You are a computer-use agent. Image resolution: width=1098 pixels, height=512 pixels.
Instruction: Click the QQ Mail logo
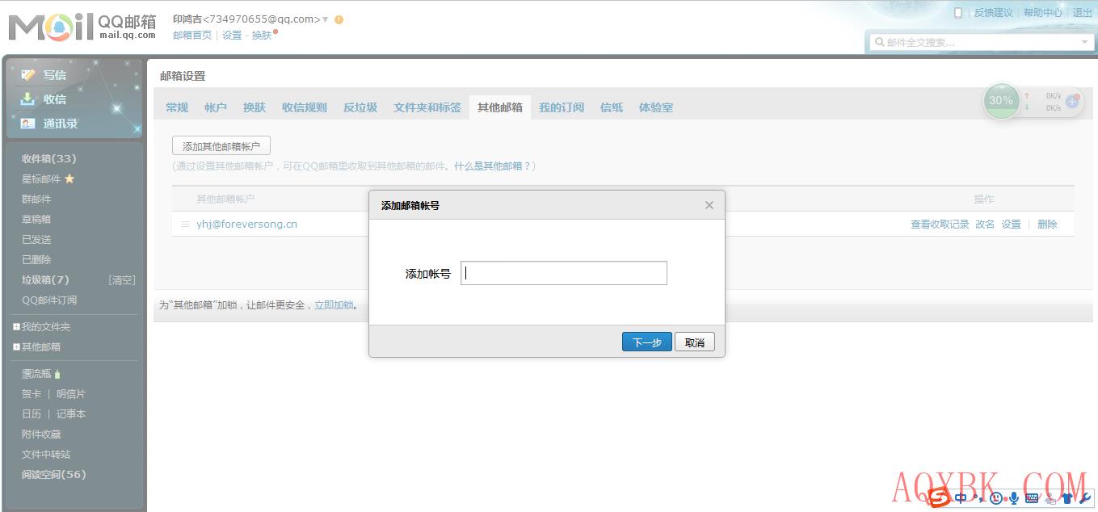82,27
